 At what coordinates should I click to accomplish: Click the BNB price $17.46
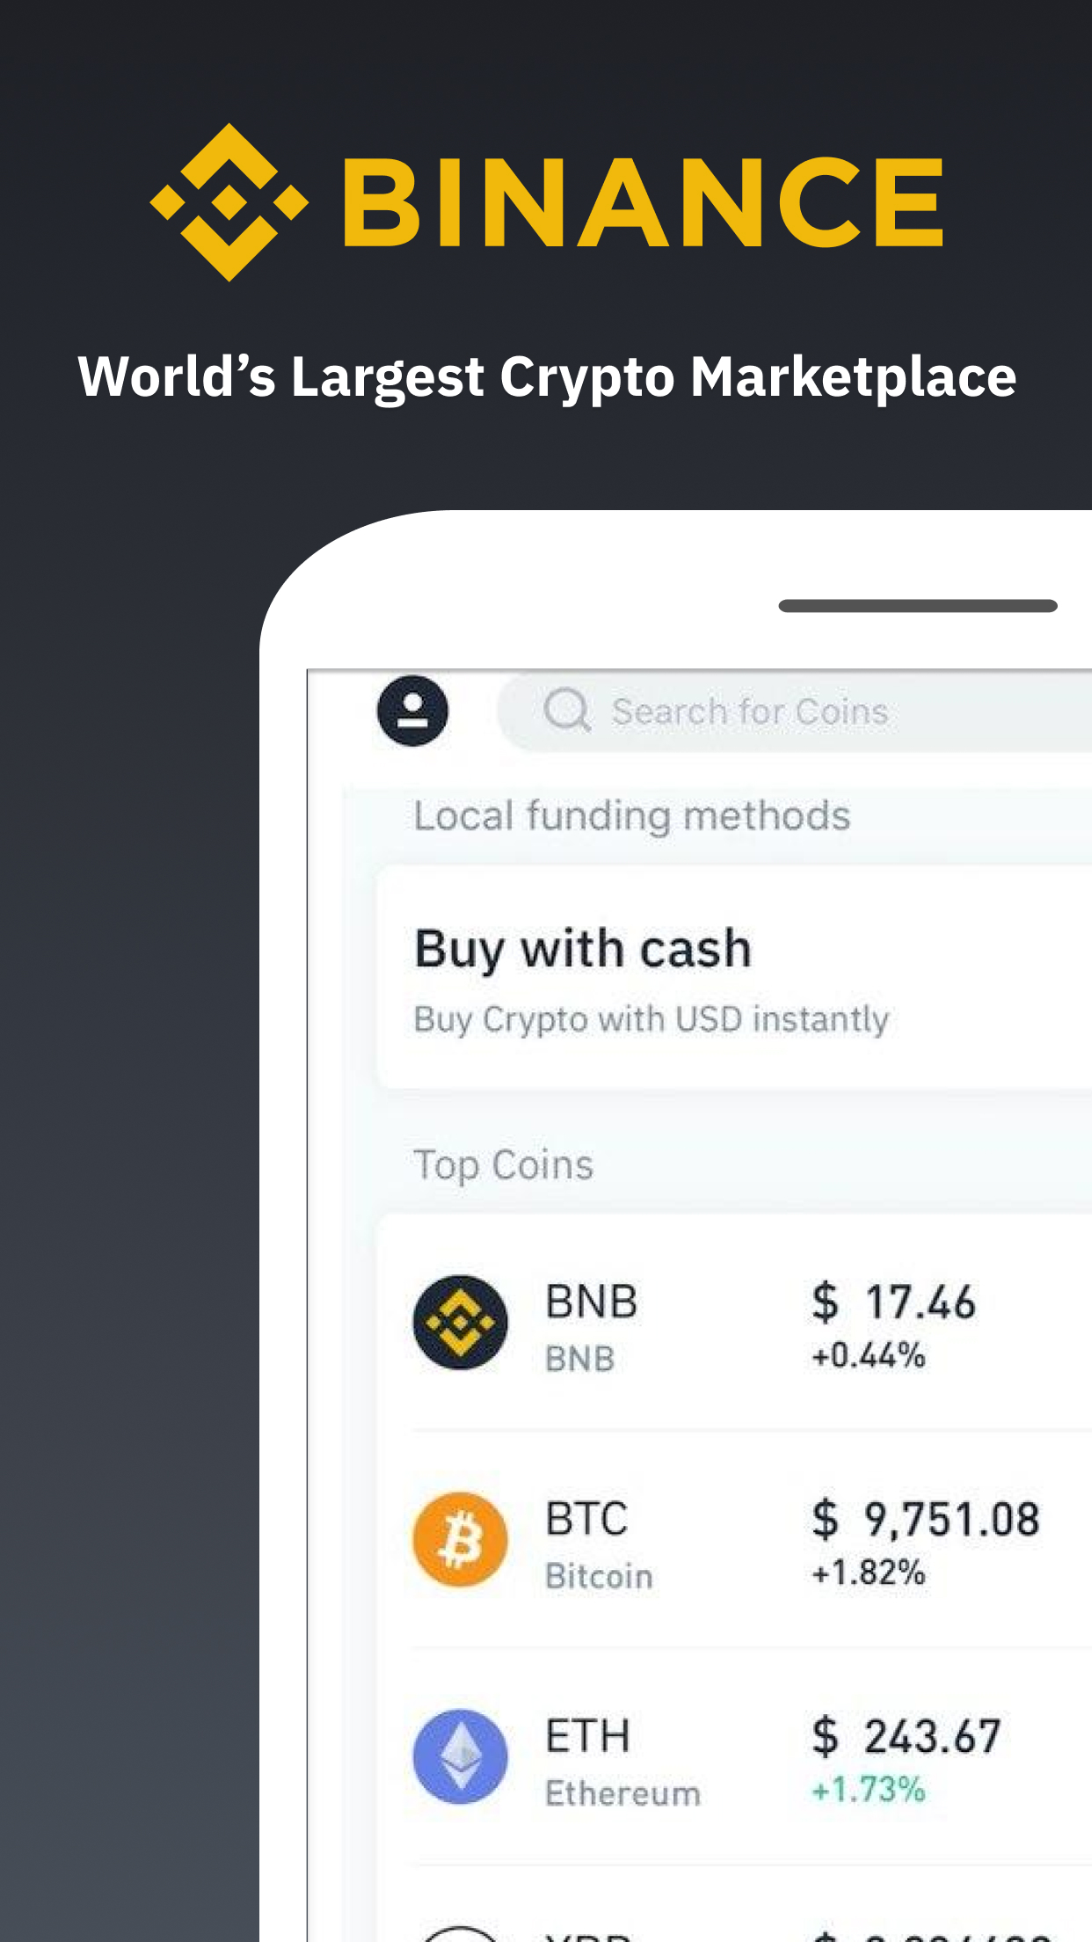893,1302
